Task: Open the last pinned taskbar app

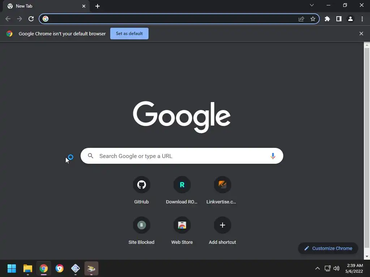Action: [91, 268]
